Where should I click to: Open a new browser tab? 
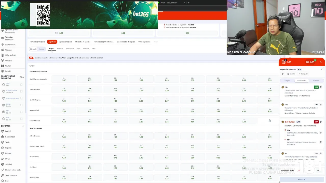click(x=189, y=3)
